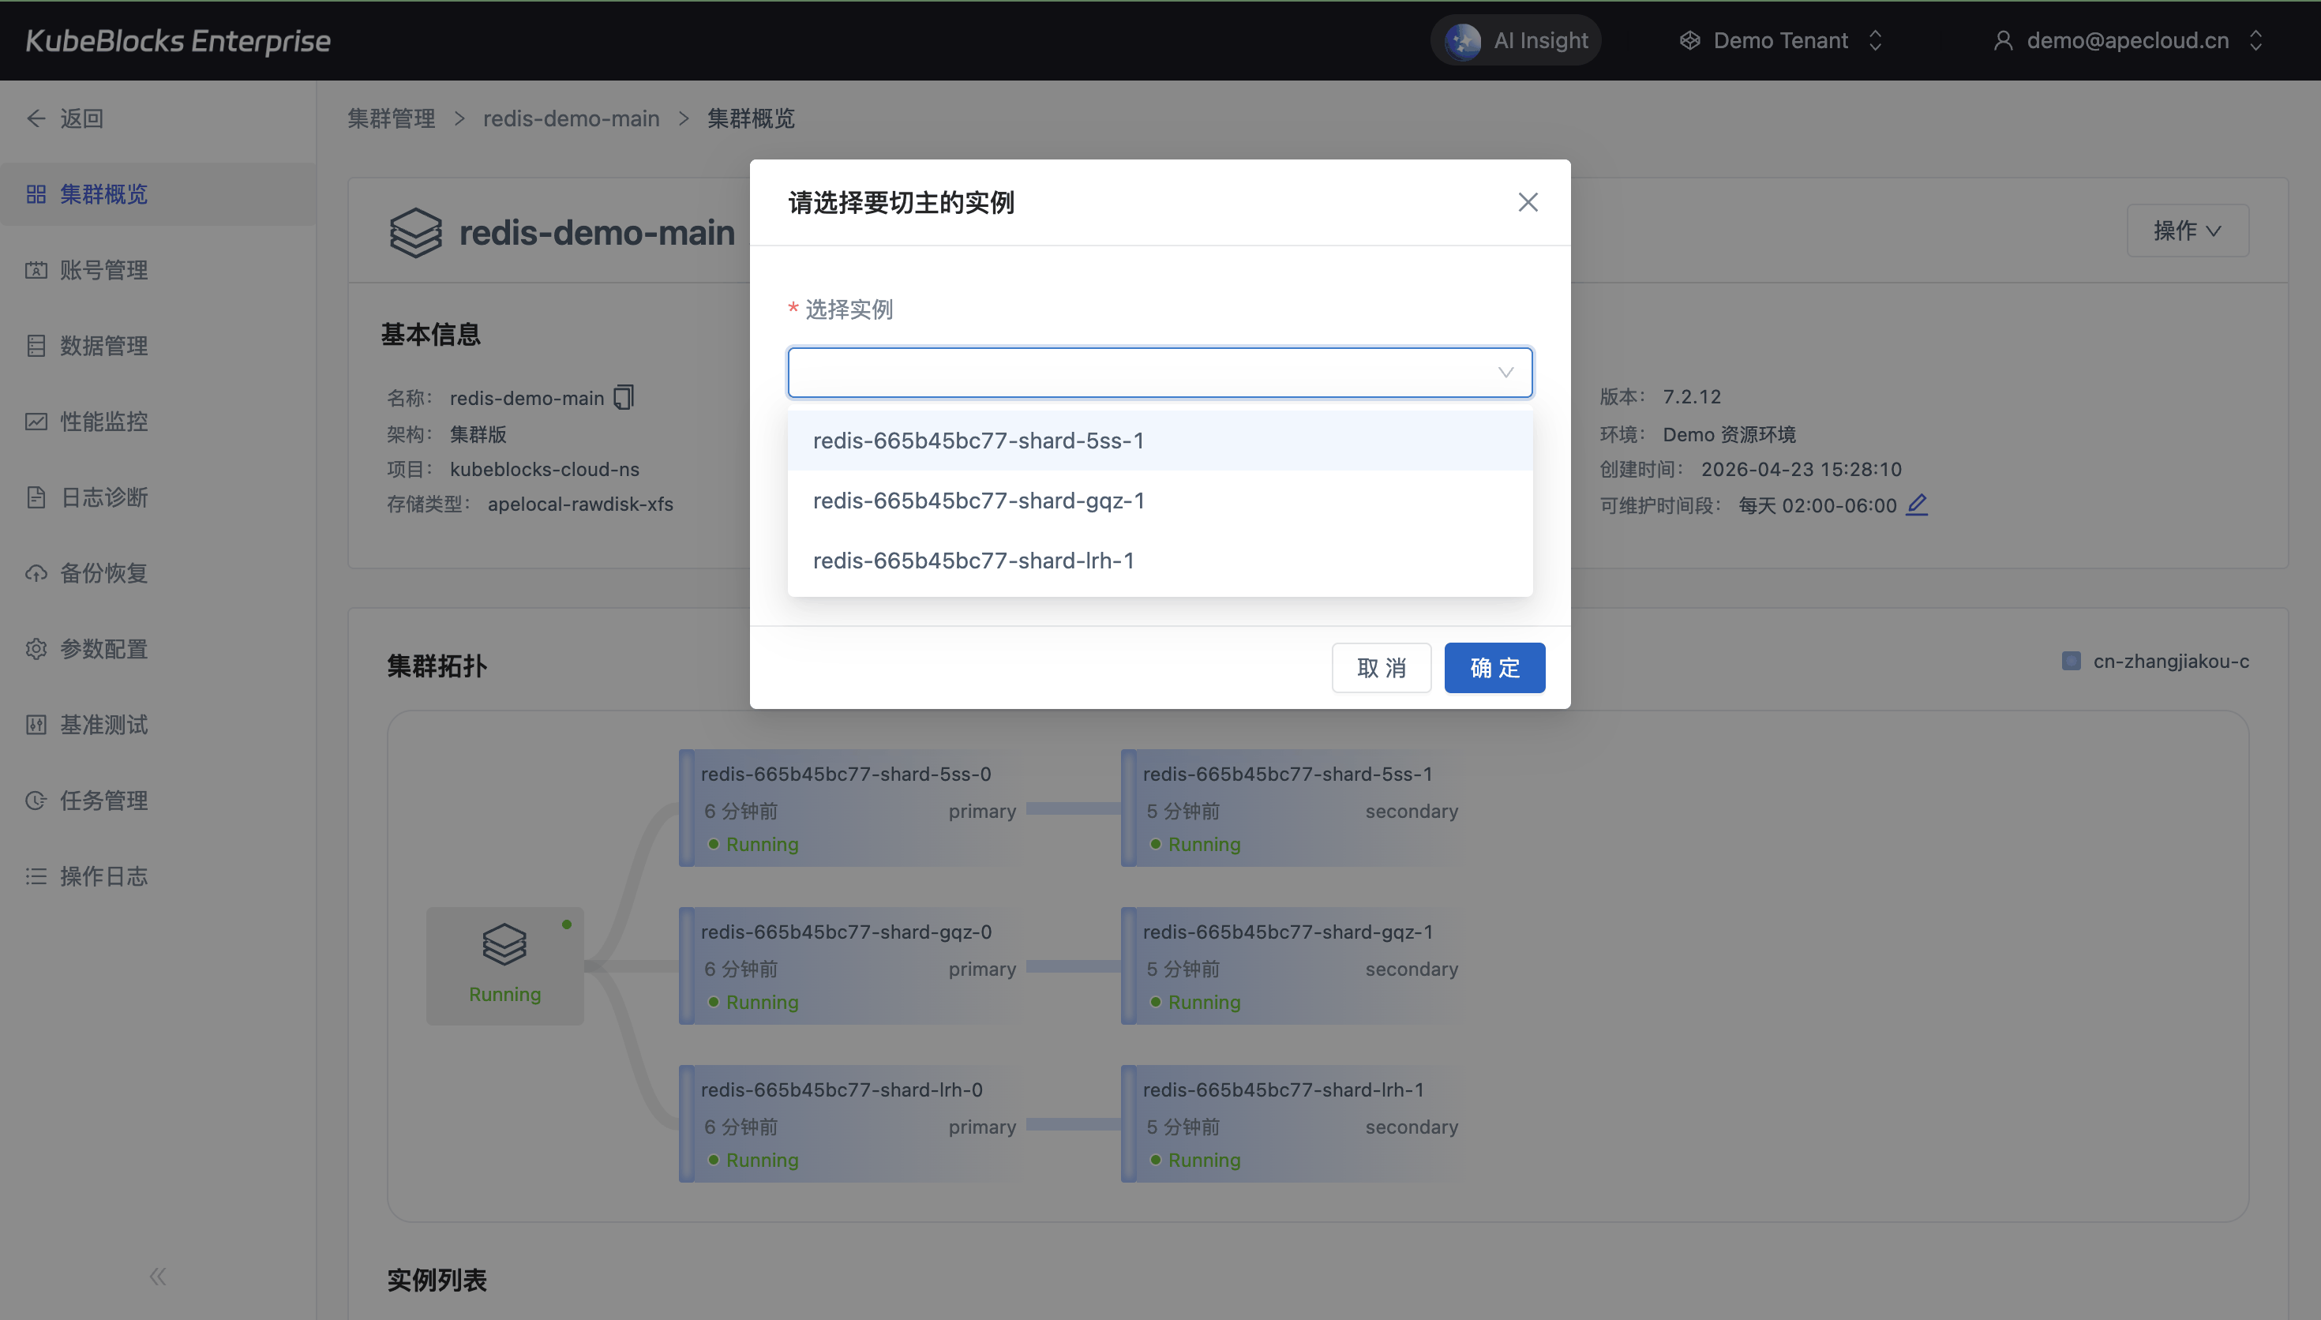2321x1320 pixels.
Task: Open the Demo Tenant switcher
Action: click(x=1780, y=41)
